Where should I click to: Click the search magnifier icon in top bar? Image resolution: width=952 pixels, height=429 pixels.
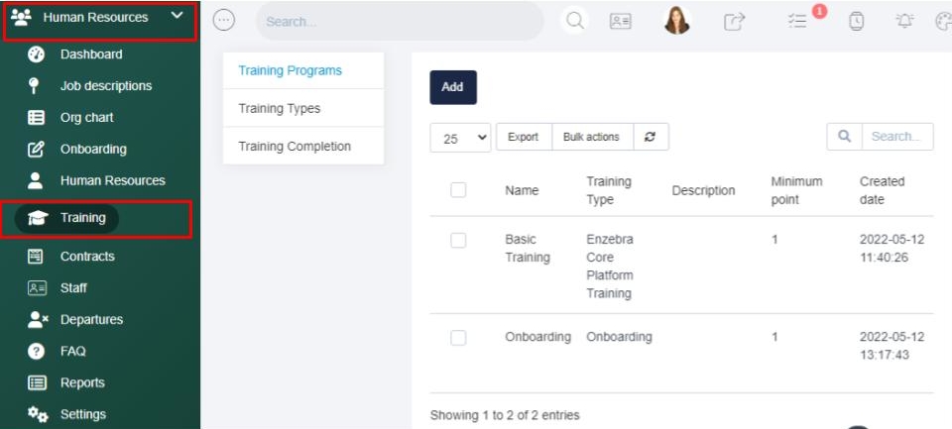click(x=575, y=21)
